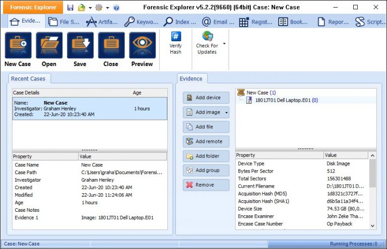Viewport: 387px width, 249px height.
Task: Open the gear settings dropdown in title bar
Action: pyautogui.click(x=107, y=8)
